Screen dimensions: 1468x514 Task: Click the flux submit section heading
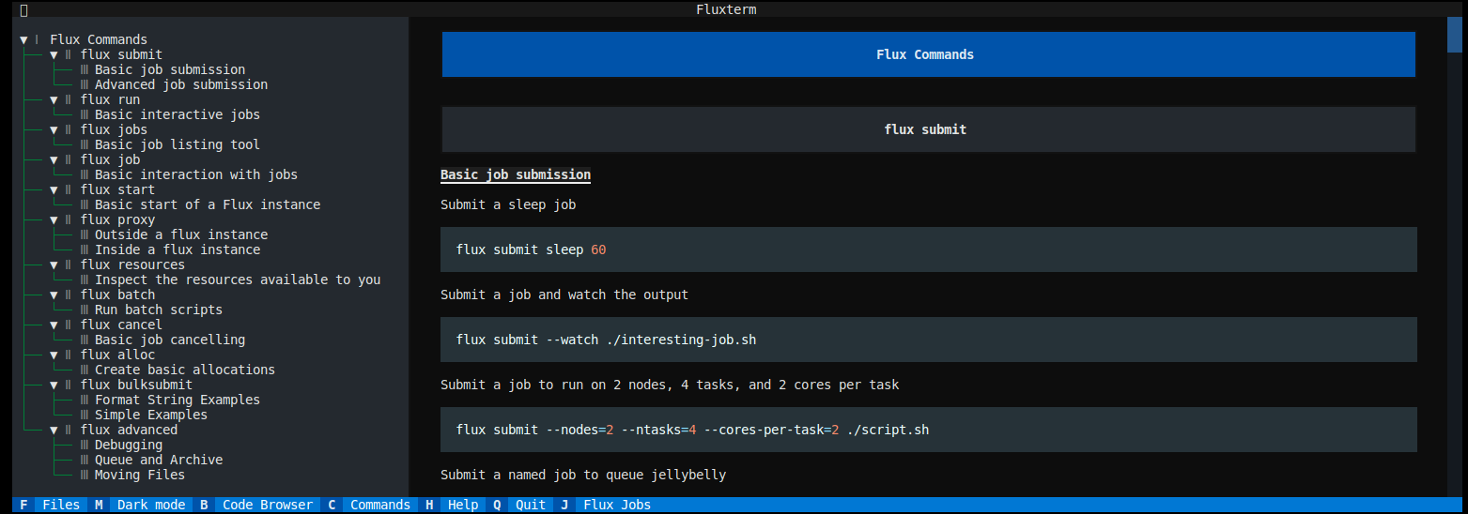929,129
